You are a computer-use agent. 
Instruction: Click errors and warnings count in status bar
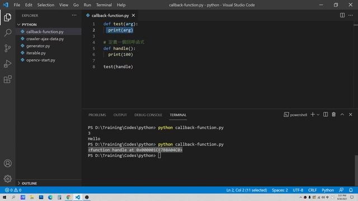click(x=13, y=190)
